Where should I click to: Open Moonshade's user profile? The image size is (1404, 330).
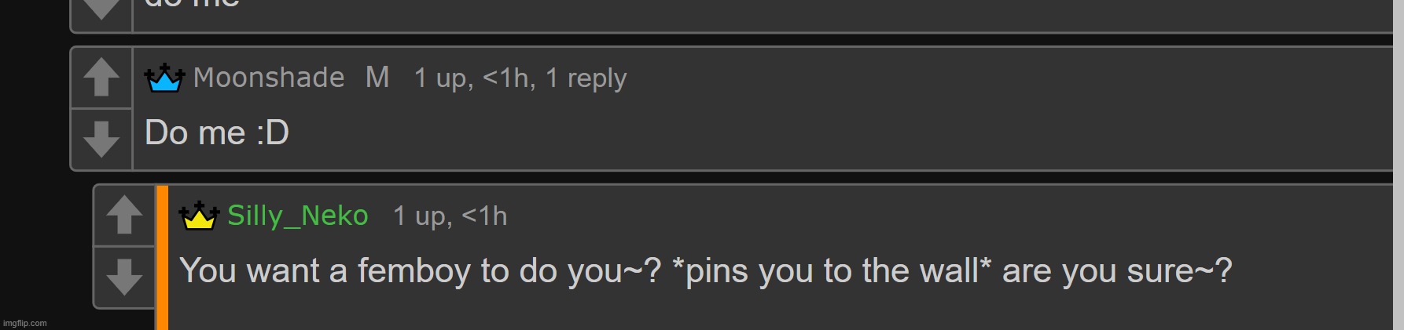[x=269, y=78]
